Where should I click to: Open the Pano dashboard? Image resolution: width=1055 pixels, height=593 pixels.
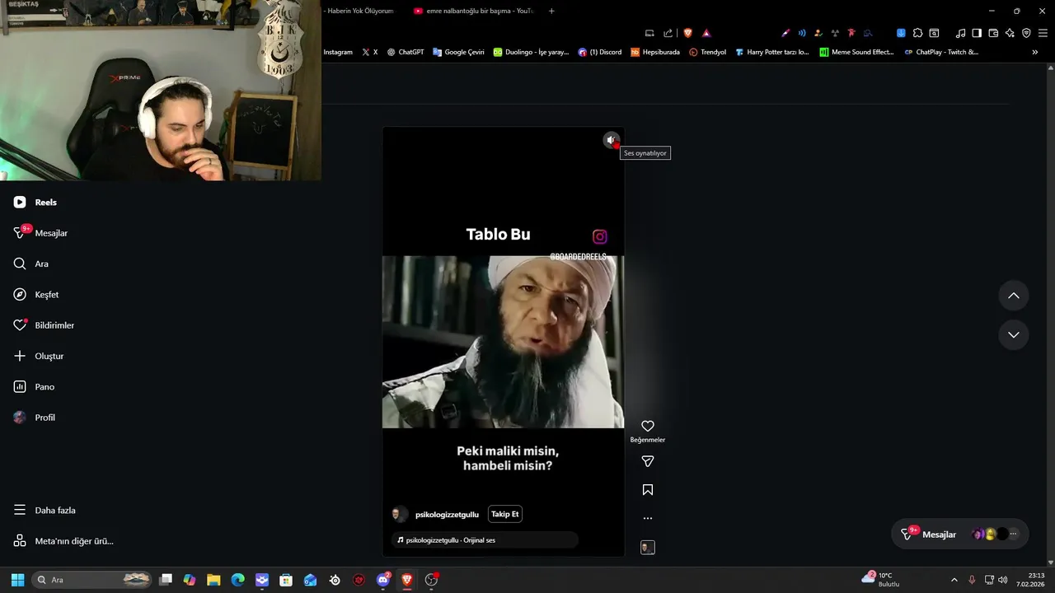[34, 386]
